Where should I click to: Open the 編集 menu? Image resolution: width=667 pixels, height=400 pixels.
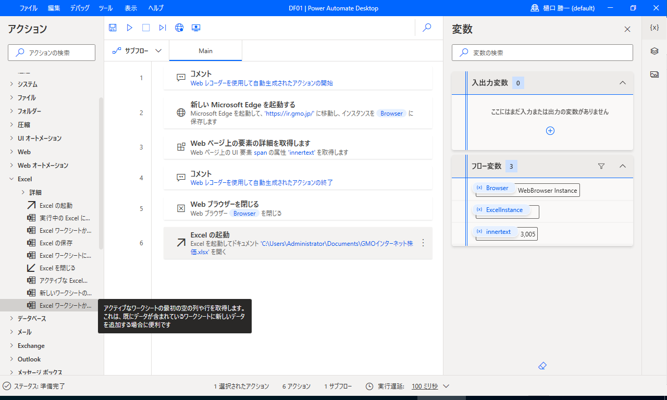[54, 8]
